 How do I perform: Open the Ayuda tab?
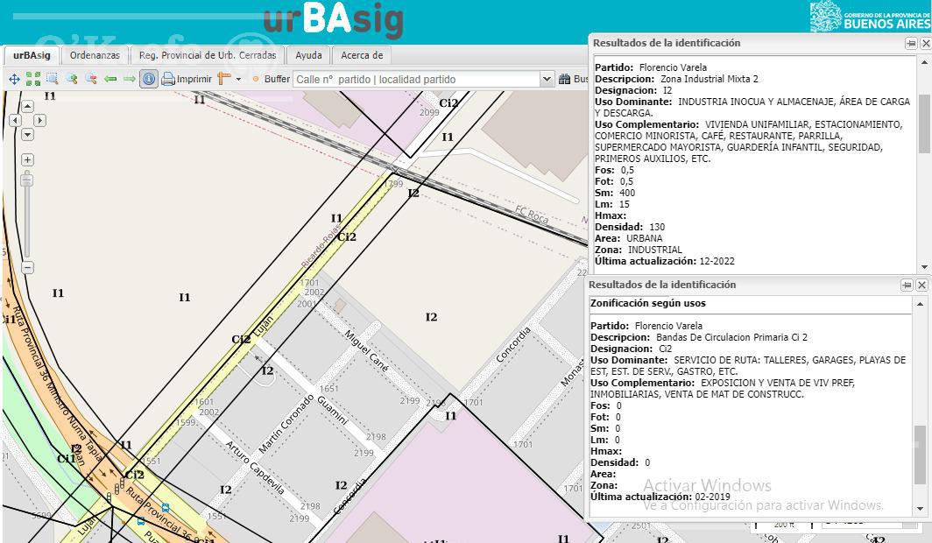pyautogui.click(x=308, y=55)
